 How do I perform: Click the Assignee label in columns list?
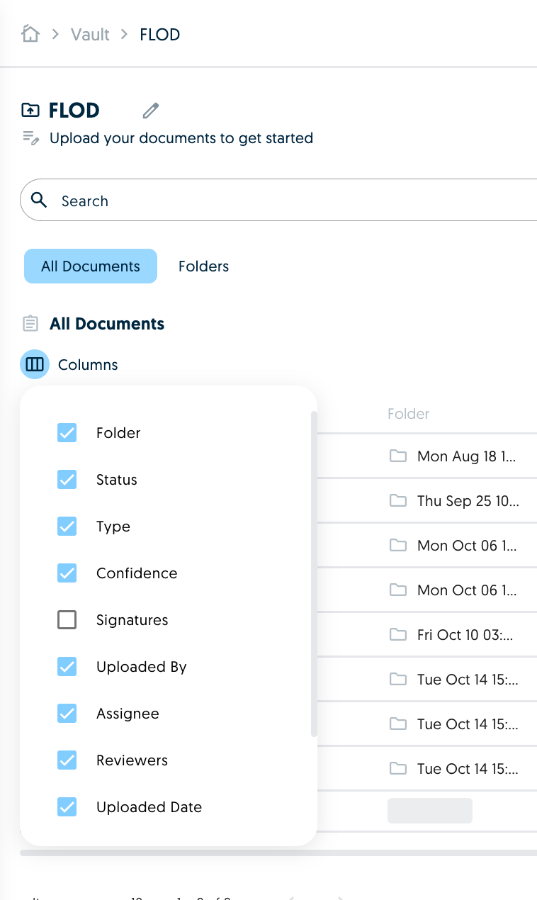tap(128, 714)
